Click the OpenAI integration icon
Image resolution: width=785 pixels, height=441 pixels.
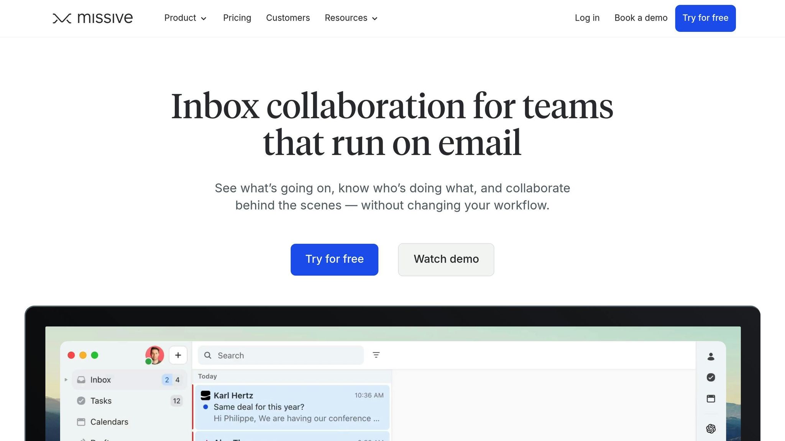click(x=711, y=428)
